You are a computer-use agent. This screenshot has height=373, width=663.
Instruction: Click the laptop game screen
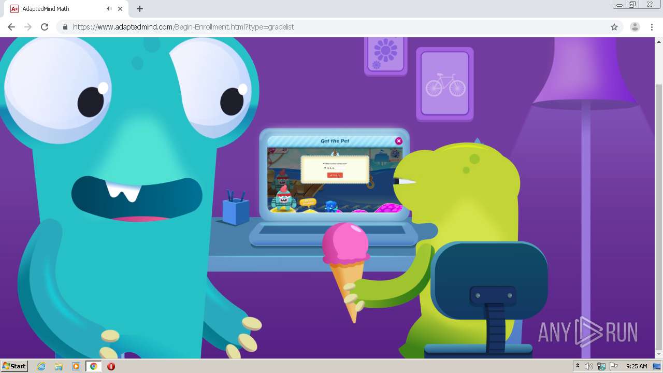pos(335,180)
